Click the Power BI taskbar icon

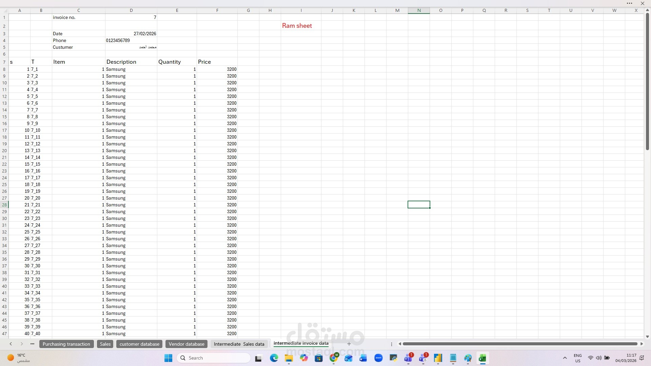(438, 358)
